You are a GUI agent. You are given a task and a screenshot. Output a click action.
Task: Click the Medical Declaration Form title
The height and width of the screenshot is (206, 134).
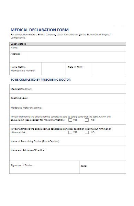(40, 30)
